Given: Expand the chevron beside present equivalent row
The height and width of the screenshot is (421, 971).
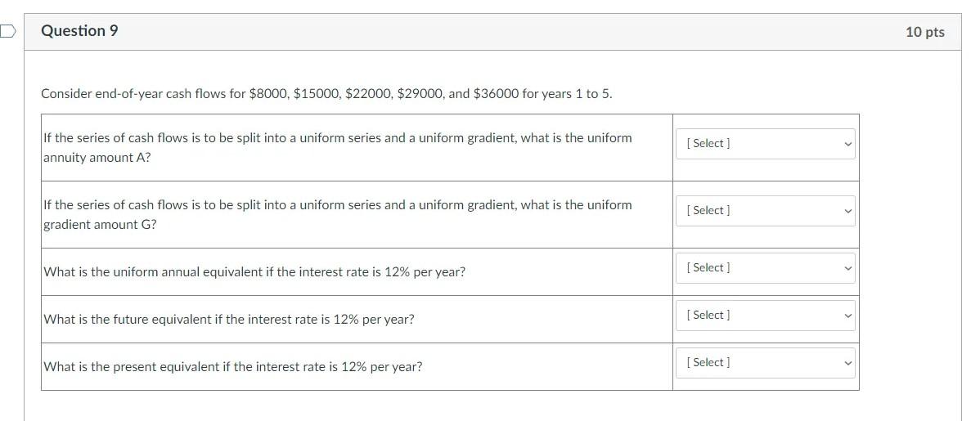Looking at the screenshot, I should [x=847, y=363].
